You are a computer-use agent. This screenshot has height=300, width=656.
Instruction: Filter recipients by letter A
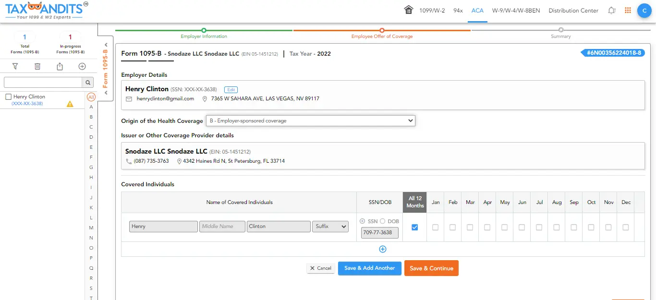[91, 107]
